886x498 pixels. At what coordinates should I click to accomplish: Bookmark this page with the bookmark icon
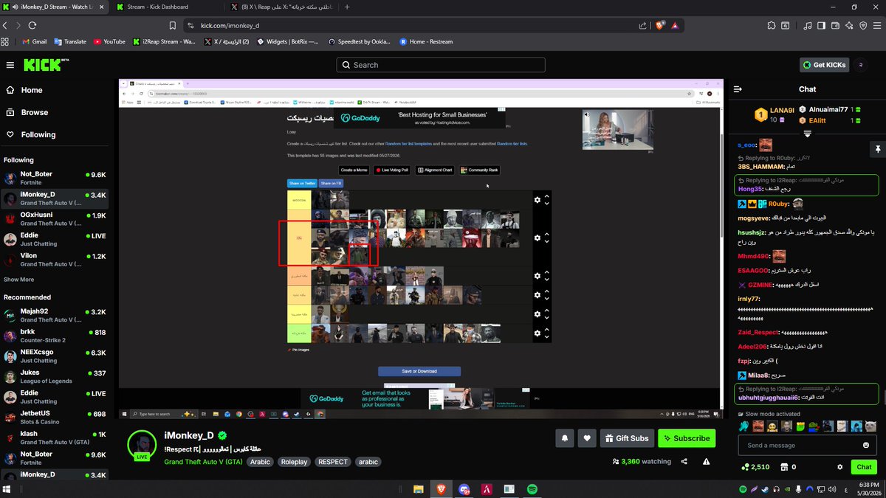tap(172, 25)
